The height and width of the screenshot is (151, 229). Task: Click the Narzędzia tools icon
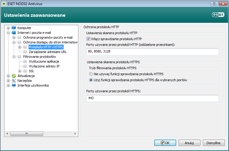[14, 81]
